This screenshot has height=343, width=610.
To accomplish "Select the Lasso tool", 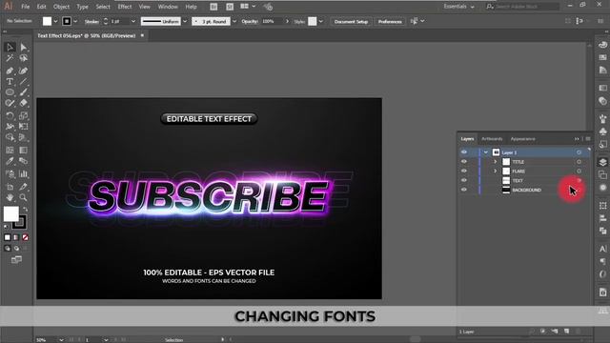I will [x=23, y=58].
